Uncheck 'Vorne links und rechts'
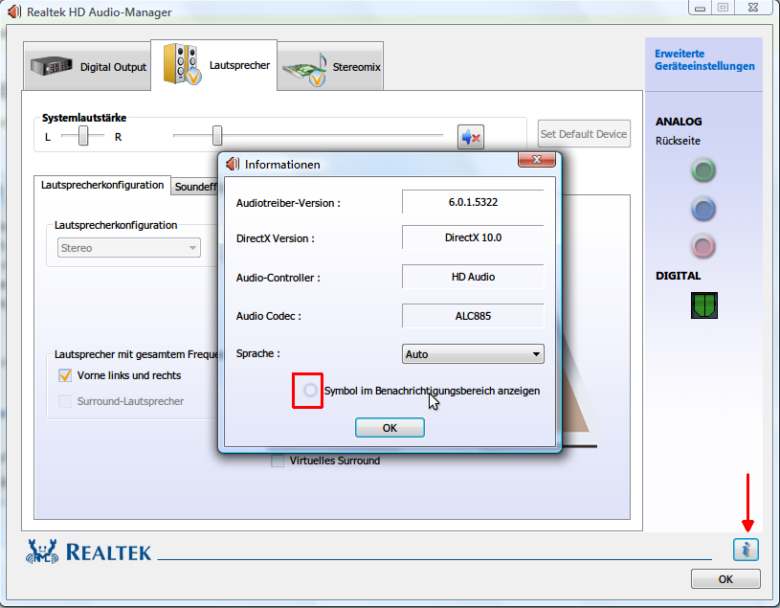 [x=65, y=375]
